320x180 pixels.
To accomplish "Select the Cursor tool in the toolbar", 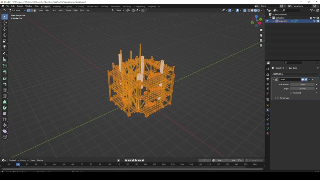I will [4, 23].
